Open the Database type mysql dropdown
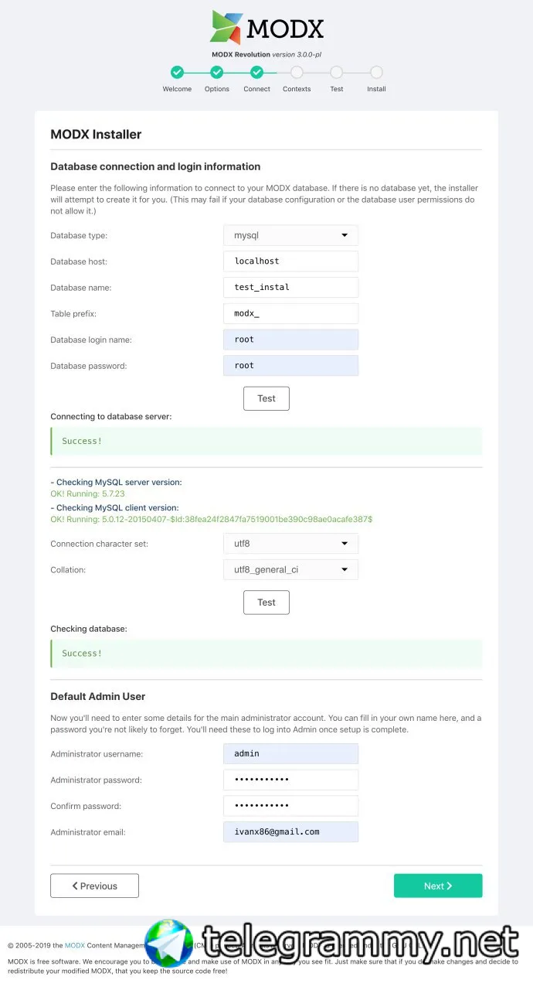This screenshot has width=533, height=990. coord(291,235)
